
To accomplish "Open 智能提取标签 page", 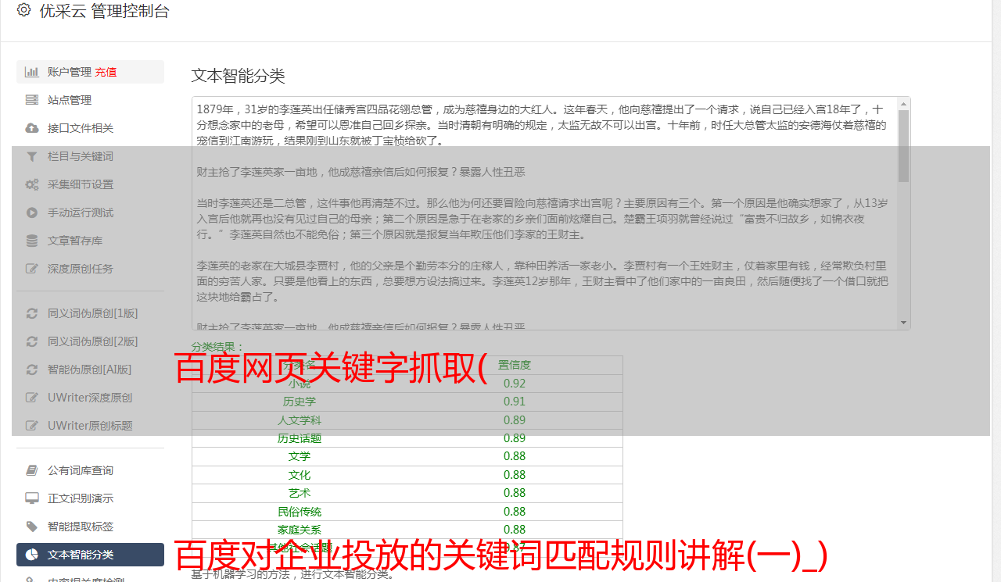I will pos(90,527).
